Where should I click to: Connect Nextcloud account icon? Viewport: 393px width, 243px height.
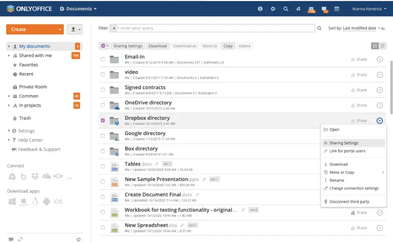click(58, 176)
